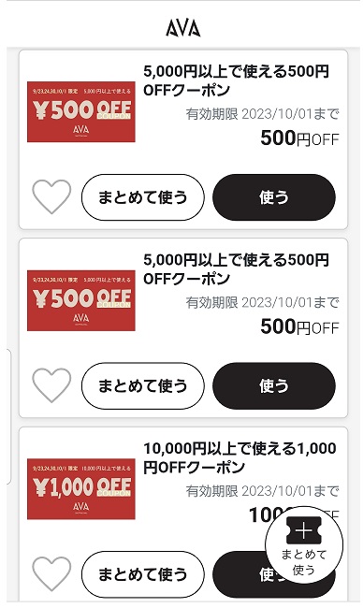
Task: Open the second ¥500 OFF coupon image
Action: pos(81,300)
